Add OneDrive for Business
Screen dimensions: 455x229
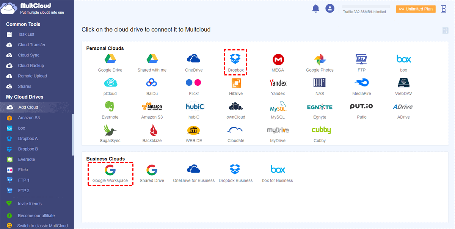(x=194, y=174)
